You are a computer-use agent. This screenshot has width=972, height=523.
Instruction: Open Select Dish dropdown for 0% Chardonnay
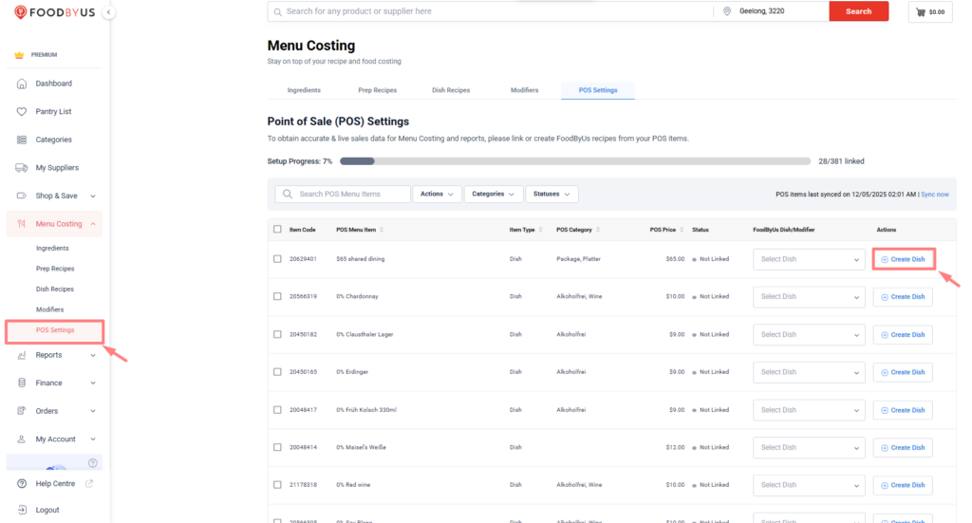tap(809, 297)
